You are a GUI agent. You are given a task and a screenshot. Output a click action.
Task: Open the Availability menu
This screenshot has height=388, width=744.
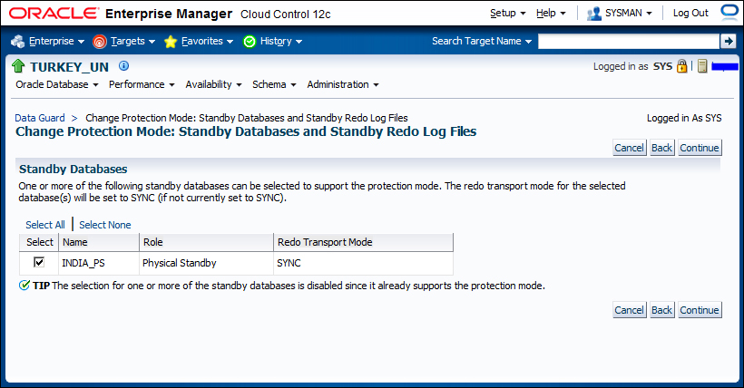[213, 84]
